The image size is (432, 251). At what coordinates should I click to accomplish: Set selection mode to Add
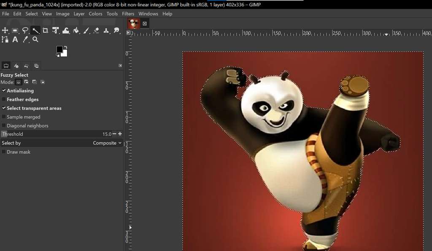[27, 82]
